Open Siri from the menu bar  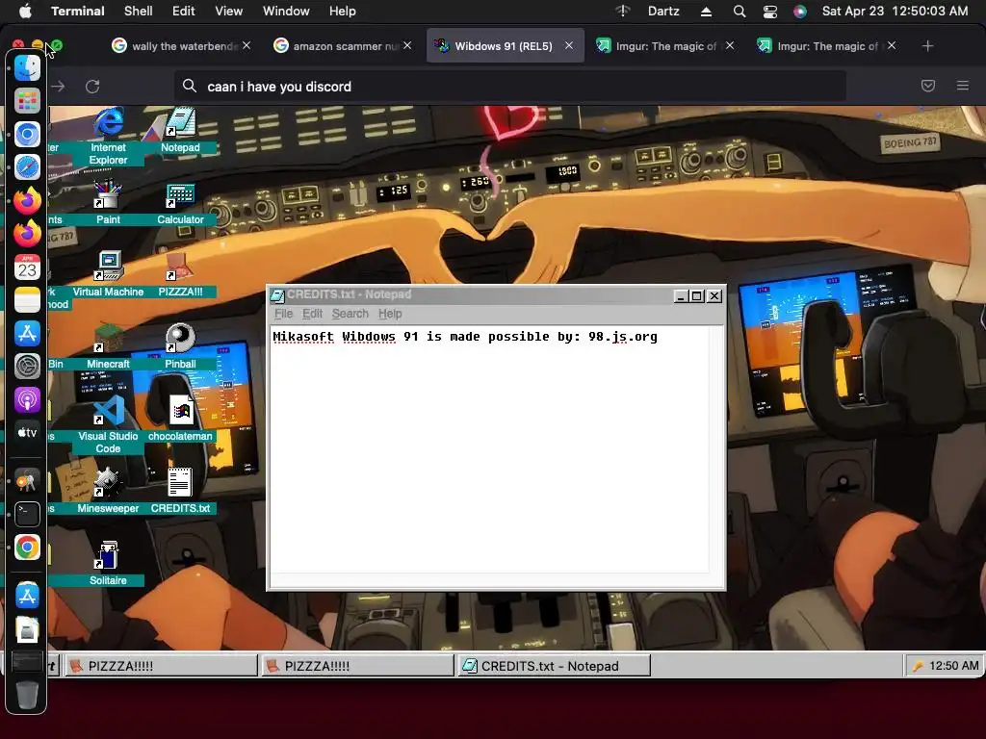pyautogui.click(x=800, y=12)
